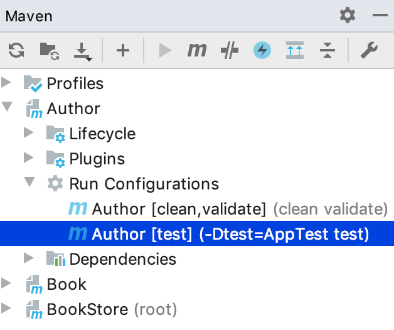Toggle Skip Tests Mode button
The width and height of the screenshot is (394, 330).
point(262,51)
